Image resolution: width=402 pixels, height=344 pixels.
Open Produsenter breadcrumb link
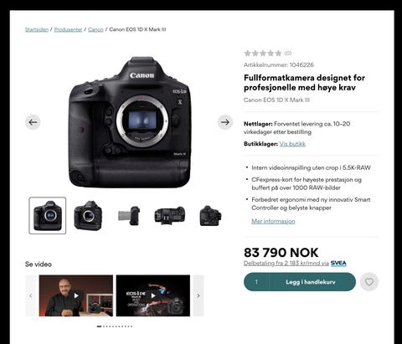coord(68,29)
